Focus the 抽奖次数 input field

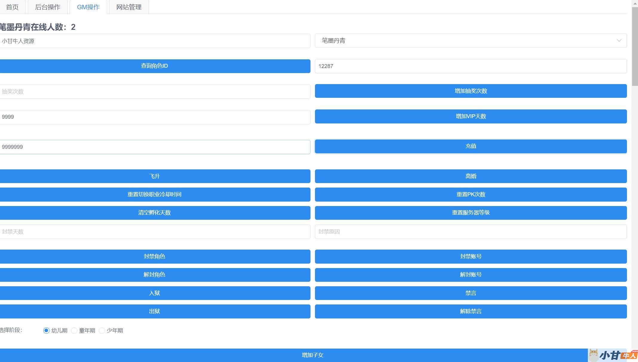(155, 92)
